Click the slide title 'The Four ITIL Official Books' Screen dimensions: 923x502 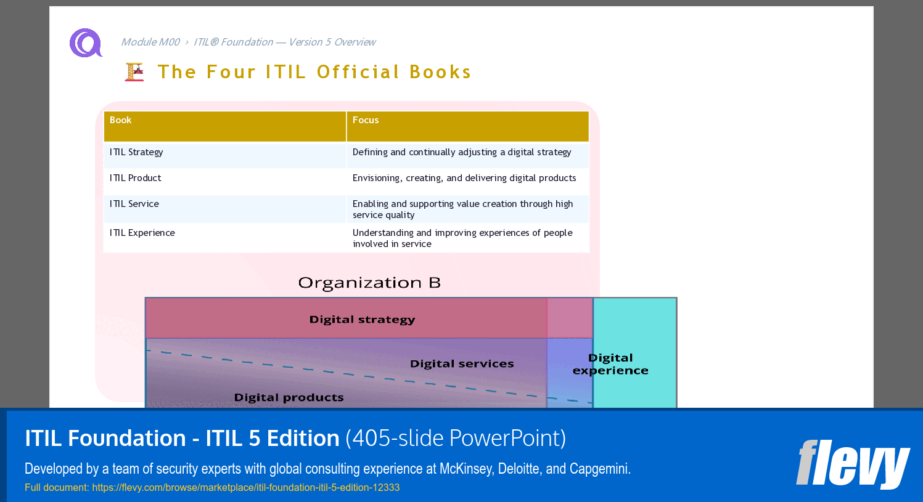[314, 72]
